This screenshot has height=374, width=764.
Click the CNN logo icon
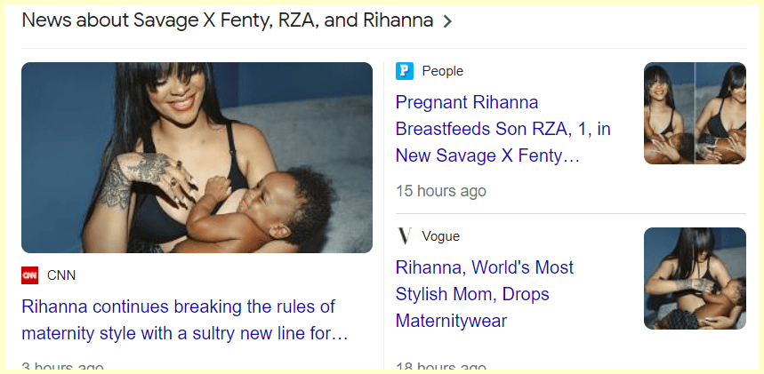(30, 275)
